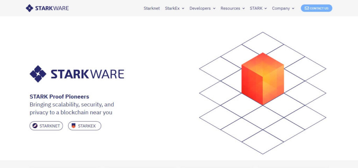This screenshot has width=358, height=168.
Task: Open the Starknet nav link
Action: pos(152,8)
